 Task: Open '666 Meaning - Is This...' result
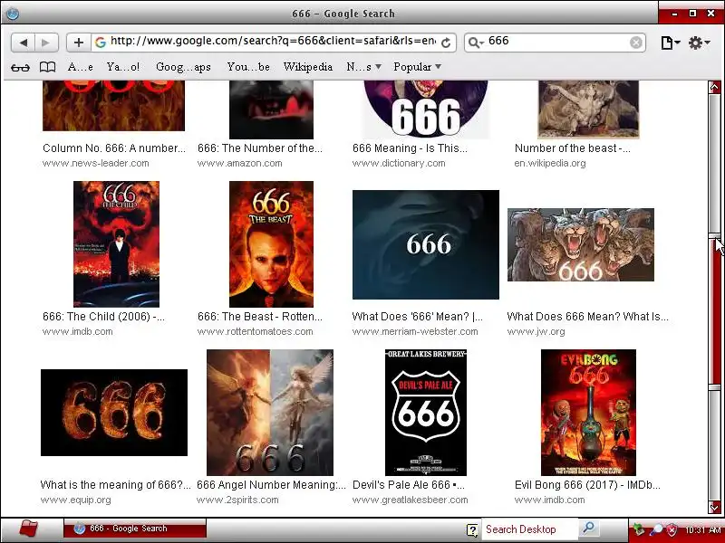click(410, 148)
